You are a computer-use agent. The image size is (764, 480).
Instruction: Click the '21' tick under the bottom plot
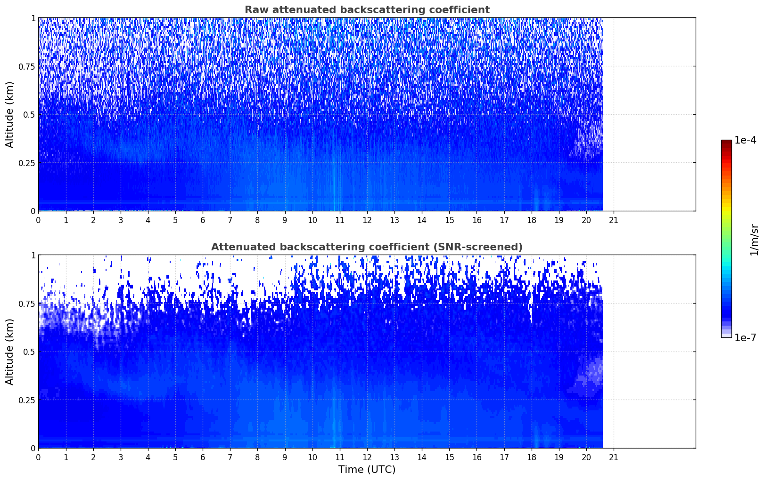point(614,457)
